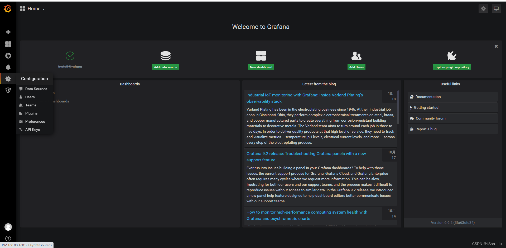Open the Home dashboard dropdown

(32, 9)
